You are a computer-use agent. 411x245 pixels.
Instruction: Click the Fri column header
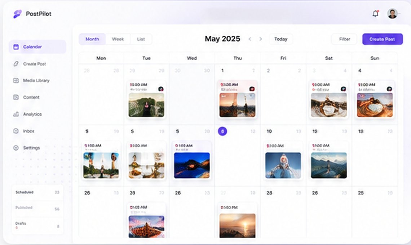pyautogui.click(x=283, y=58)
